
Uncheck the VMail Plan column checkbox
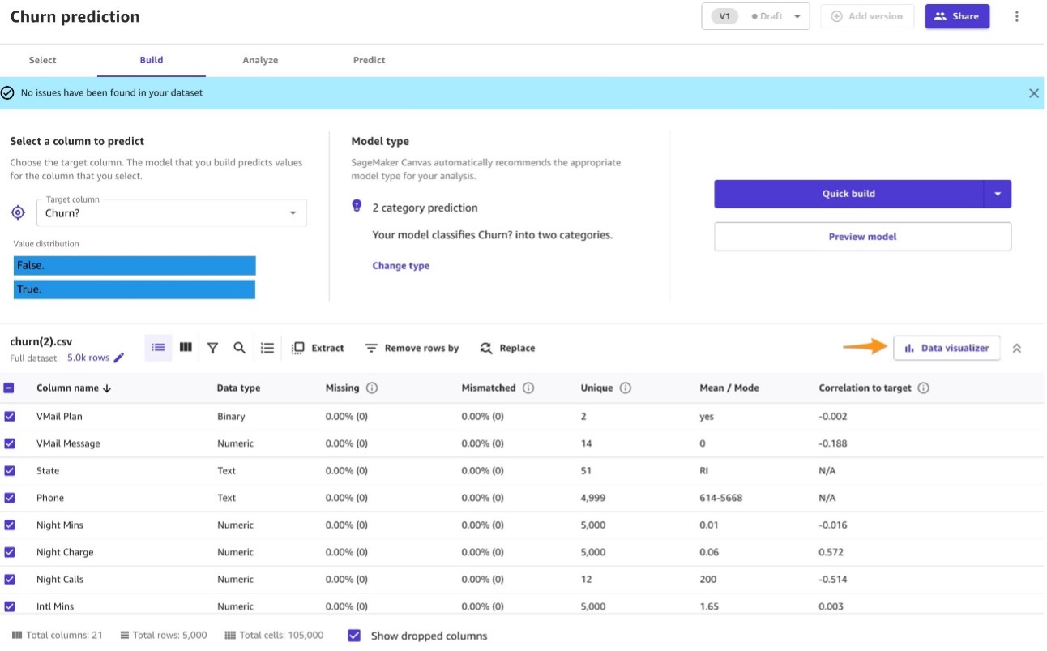10,416
